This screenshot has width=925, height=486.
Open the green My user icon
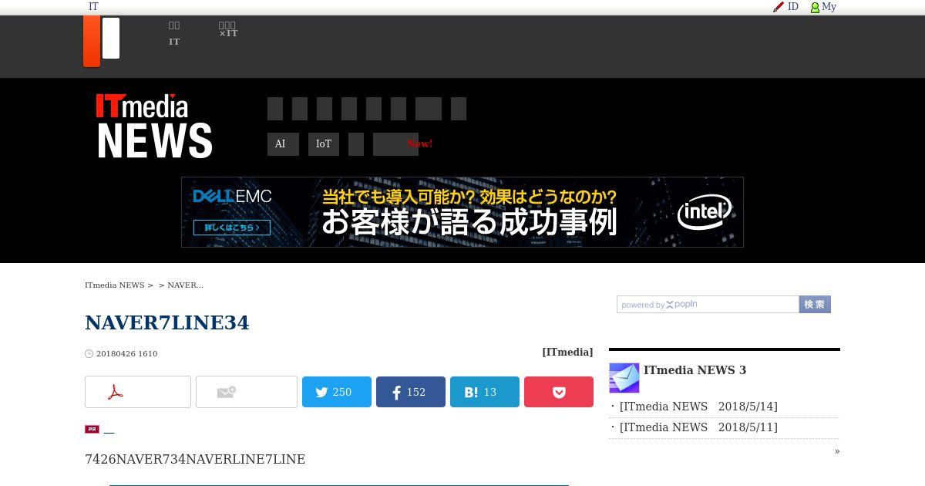(x=815, y=8)
